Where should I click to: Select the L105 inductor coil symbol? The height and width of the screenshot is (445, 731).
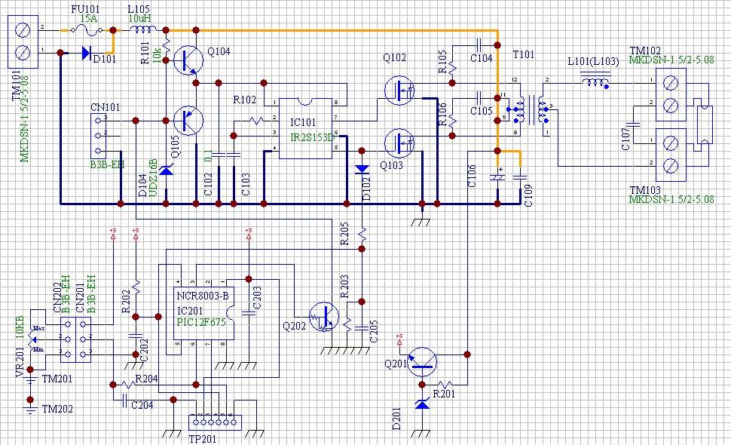coord(143,29)
